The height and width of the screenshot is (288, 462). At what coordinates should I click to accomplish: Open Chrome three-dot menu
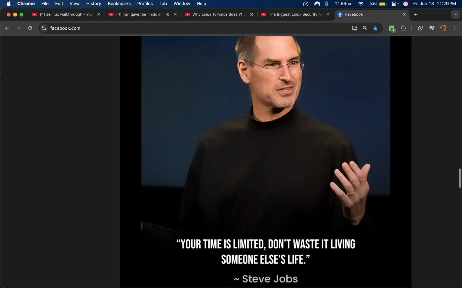455,28
